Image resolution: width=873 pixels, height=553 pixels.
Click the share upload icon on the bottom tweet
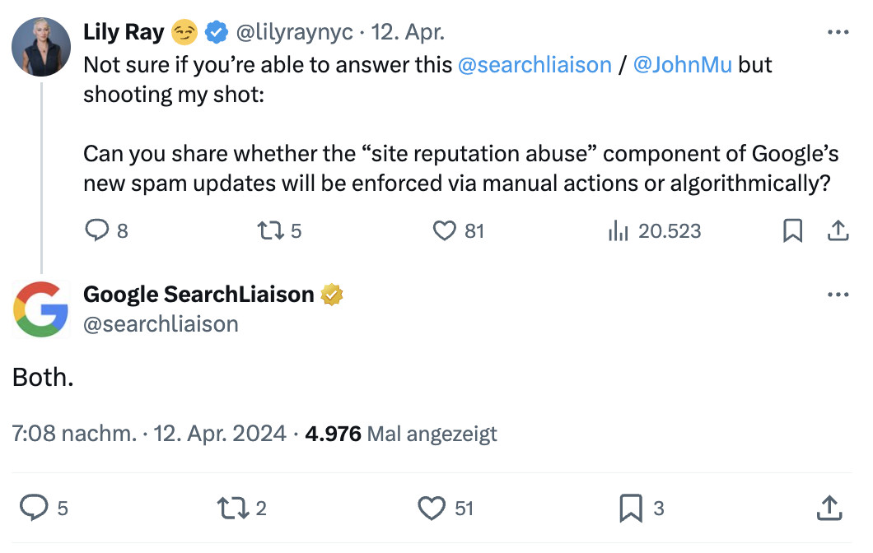pyautogui.click(x=831, y=508)
